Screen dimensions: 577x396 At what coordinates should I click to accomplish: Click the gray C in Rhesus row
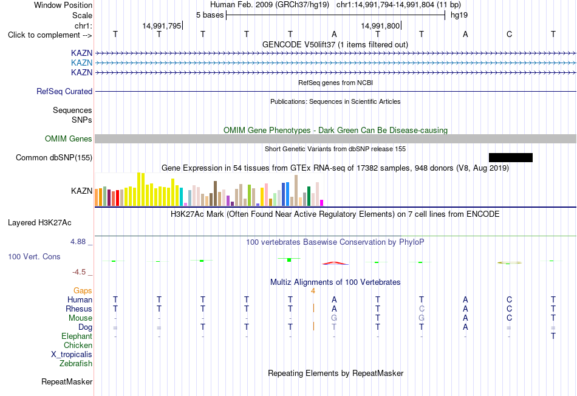click(x=422, y=309)
